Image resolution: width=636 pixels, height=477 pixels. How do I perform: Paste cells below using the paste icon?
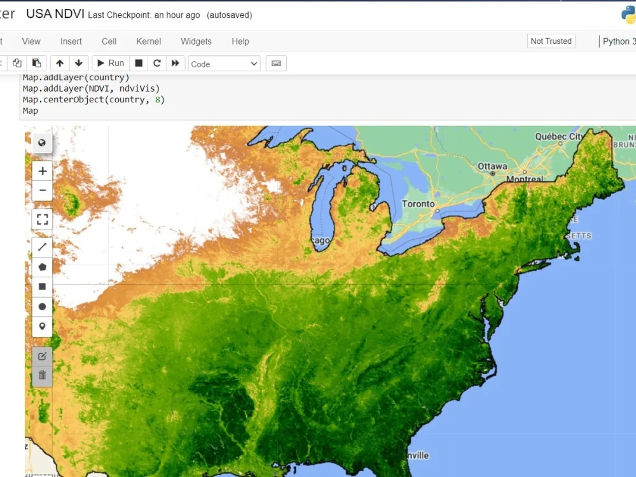[x=36, y=63]
